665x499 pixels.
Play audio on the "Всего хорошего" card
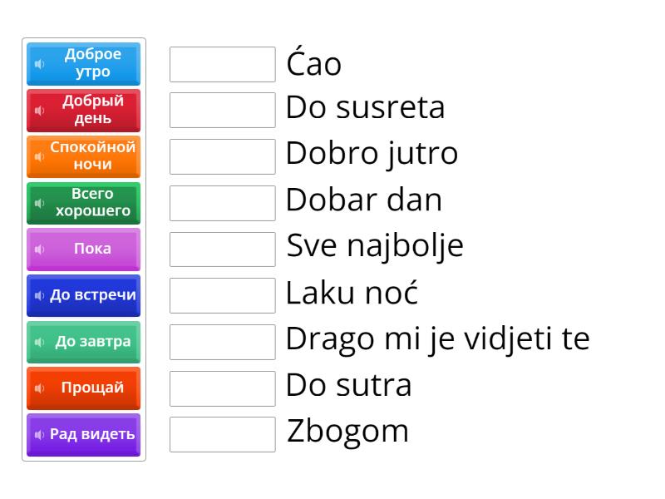click(x=40, y=203)
